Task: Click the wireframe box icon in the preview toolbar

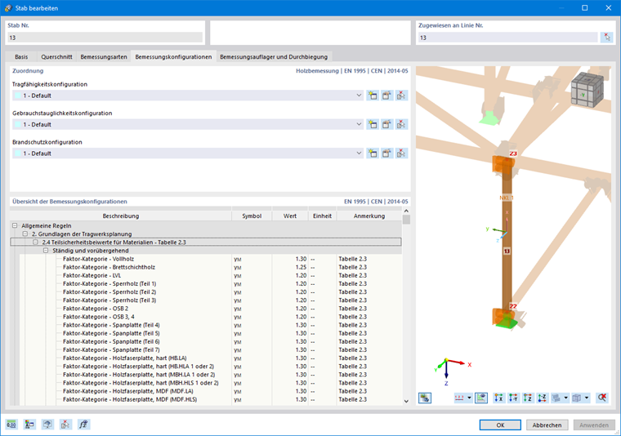Action: [x=577, y=398]
